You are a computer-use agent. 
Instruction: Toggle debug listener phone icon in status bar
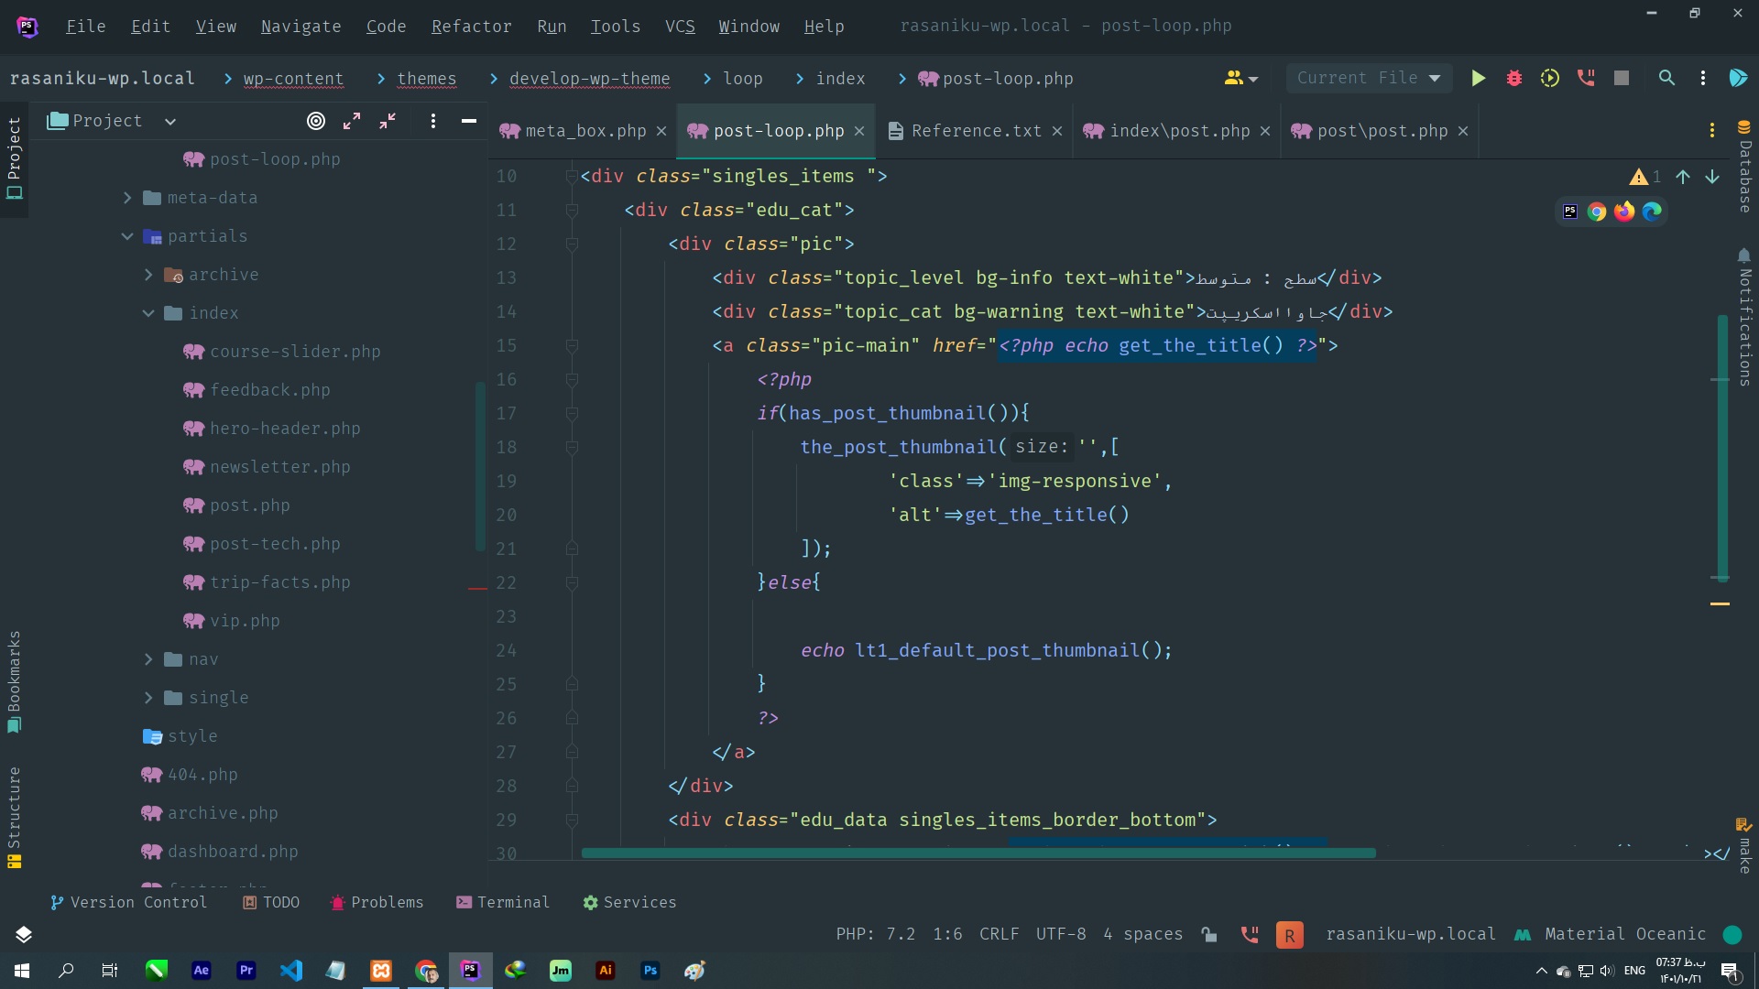(x=1249, y=934)
